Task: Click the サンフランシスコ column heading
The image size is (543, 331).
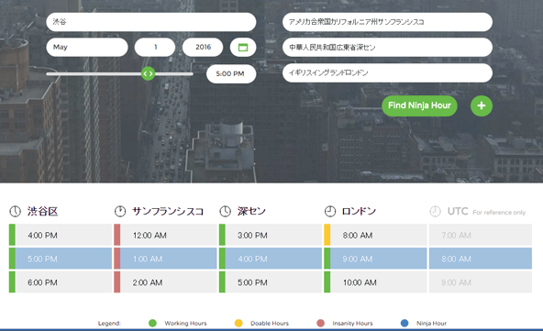Action: [x=168, y=211]
